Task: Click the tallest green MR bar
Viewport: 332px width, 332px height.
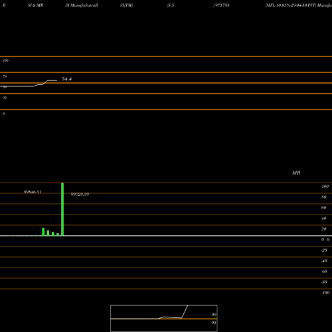Action: pyautogui.click(x=62, y=209)
